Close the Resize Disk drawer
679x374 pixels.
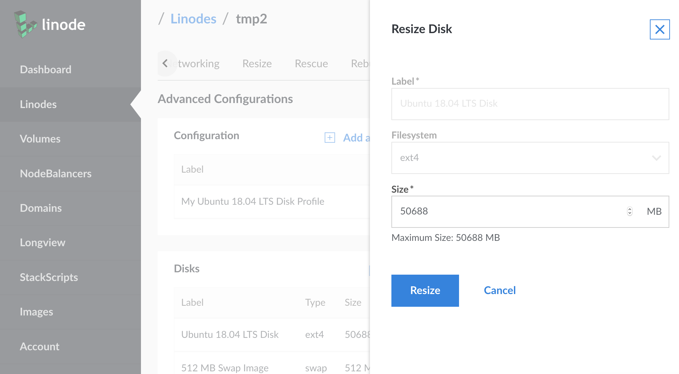(x=660, y=29)
